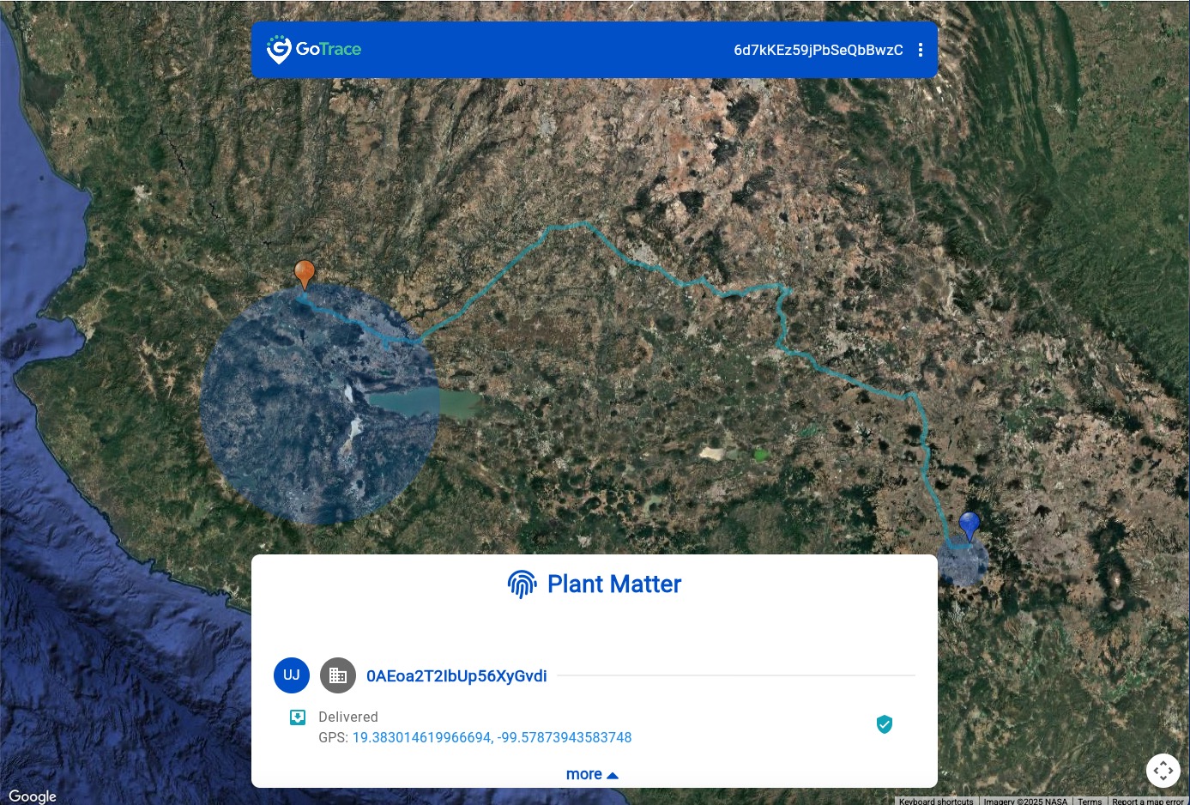1190x805 pixels.
Task: Click the fingerprint icon beside Plant Matter
Action: click(x=522, y=584)
